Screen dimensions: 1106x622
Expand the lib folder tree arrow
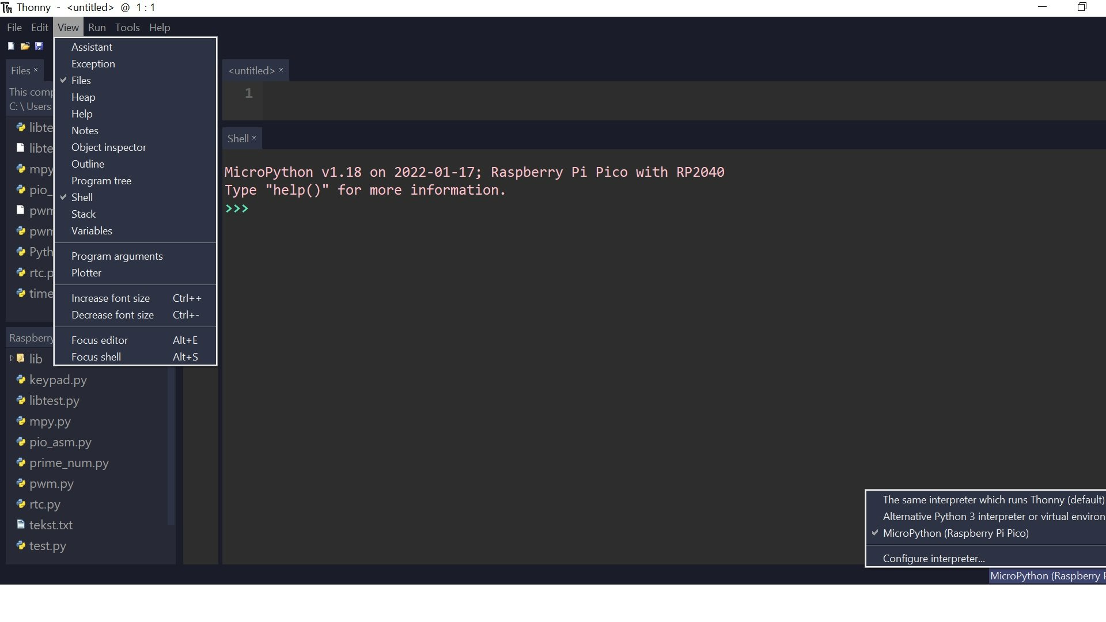tap(12, 358)
